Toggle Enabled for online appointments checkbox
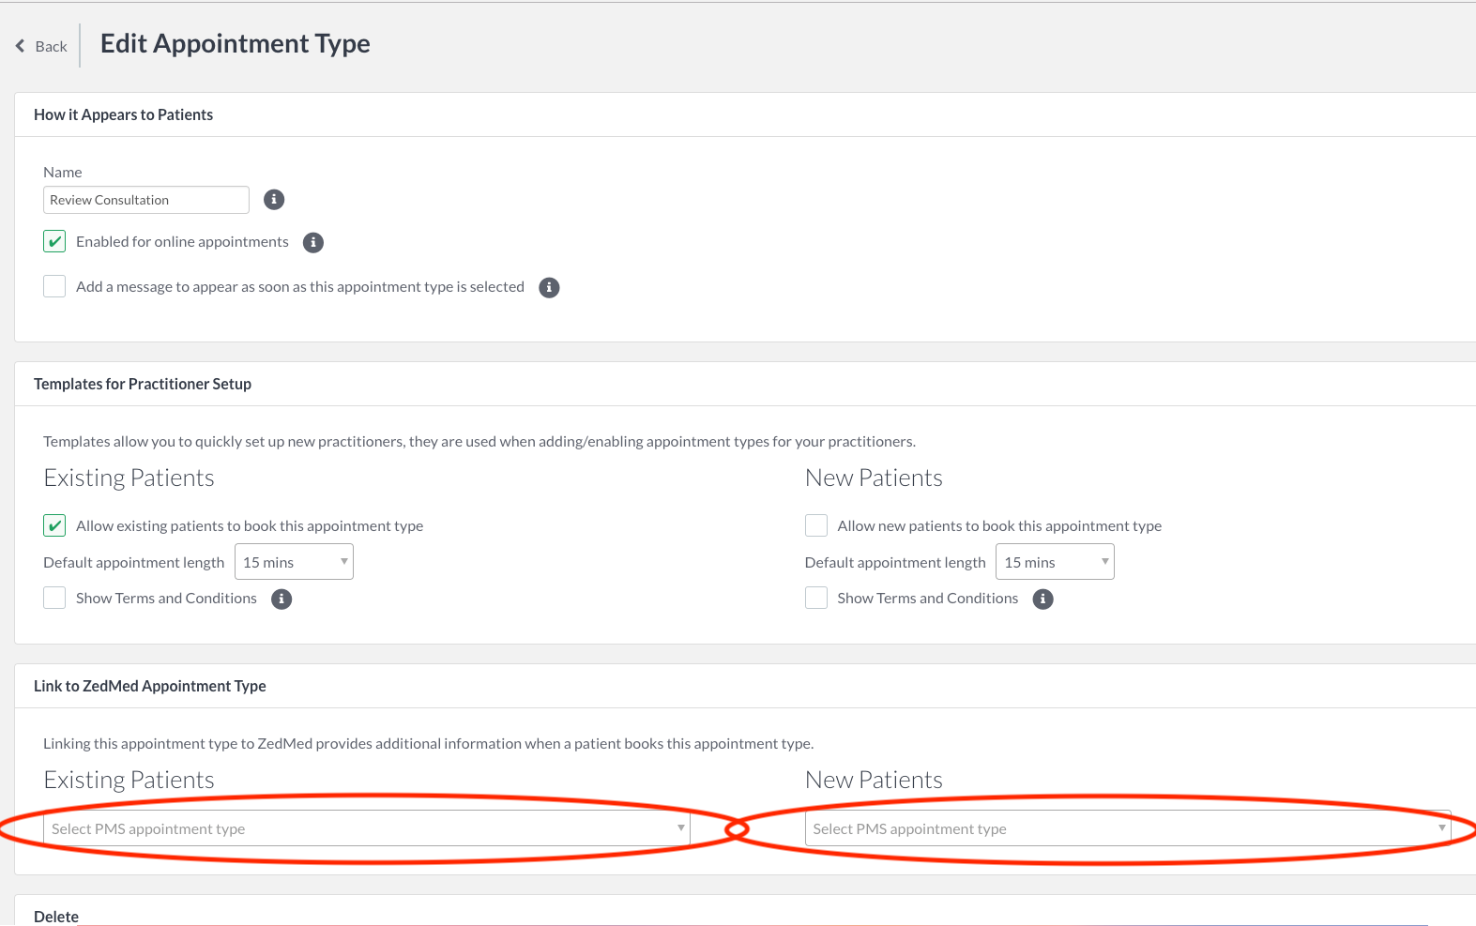 [x=54, y=242]
